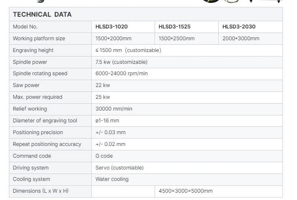This screenshot has height=200, width=297.
Task: Click the Engraving height row label
Action: pos(33,50)
